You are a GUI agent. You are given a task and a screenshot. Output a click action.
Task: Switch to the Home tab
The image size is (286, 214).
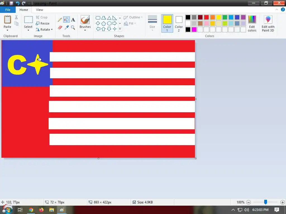coord(24,10)
